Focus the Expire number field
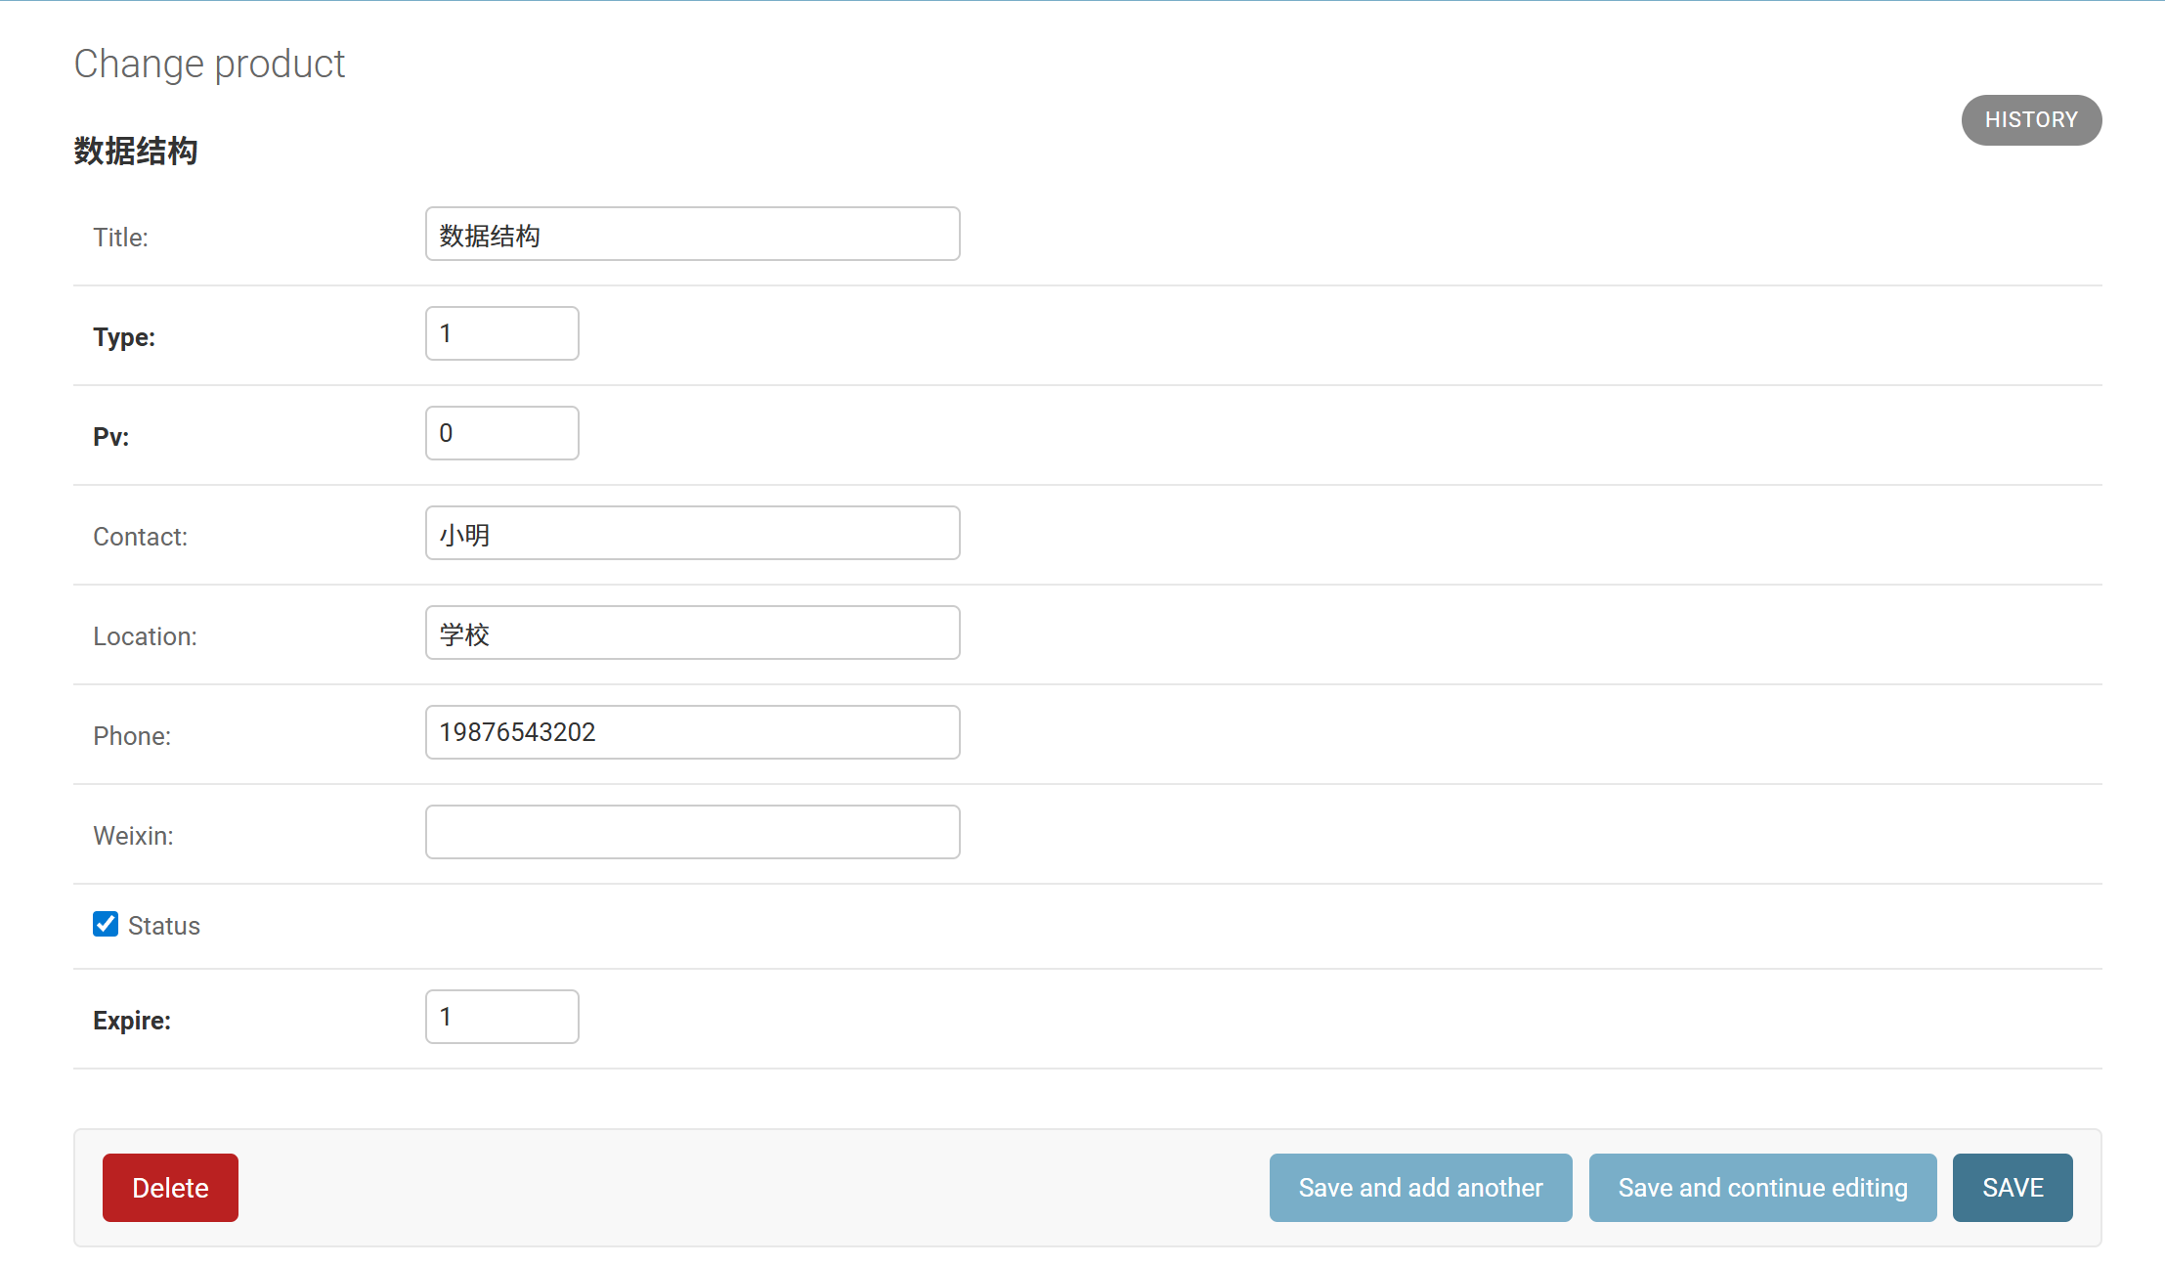2165x1266 pixels. pos(501,1017)
